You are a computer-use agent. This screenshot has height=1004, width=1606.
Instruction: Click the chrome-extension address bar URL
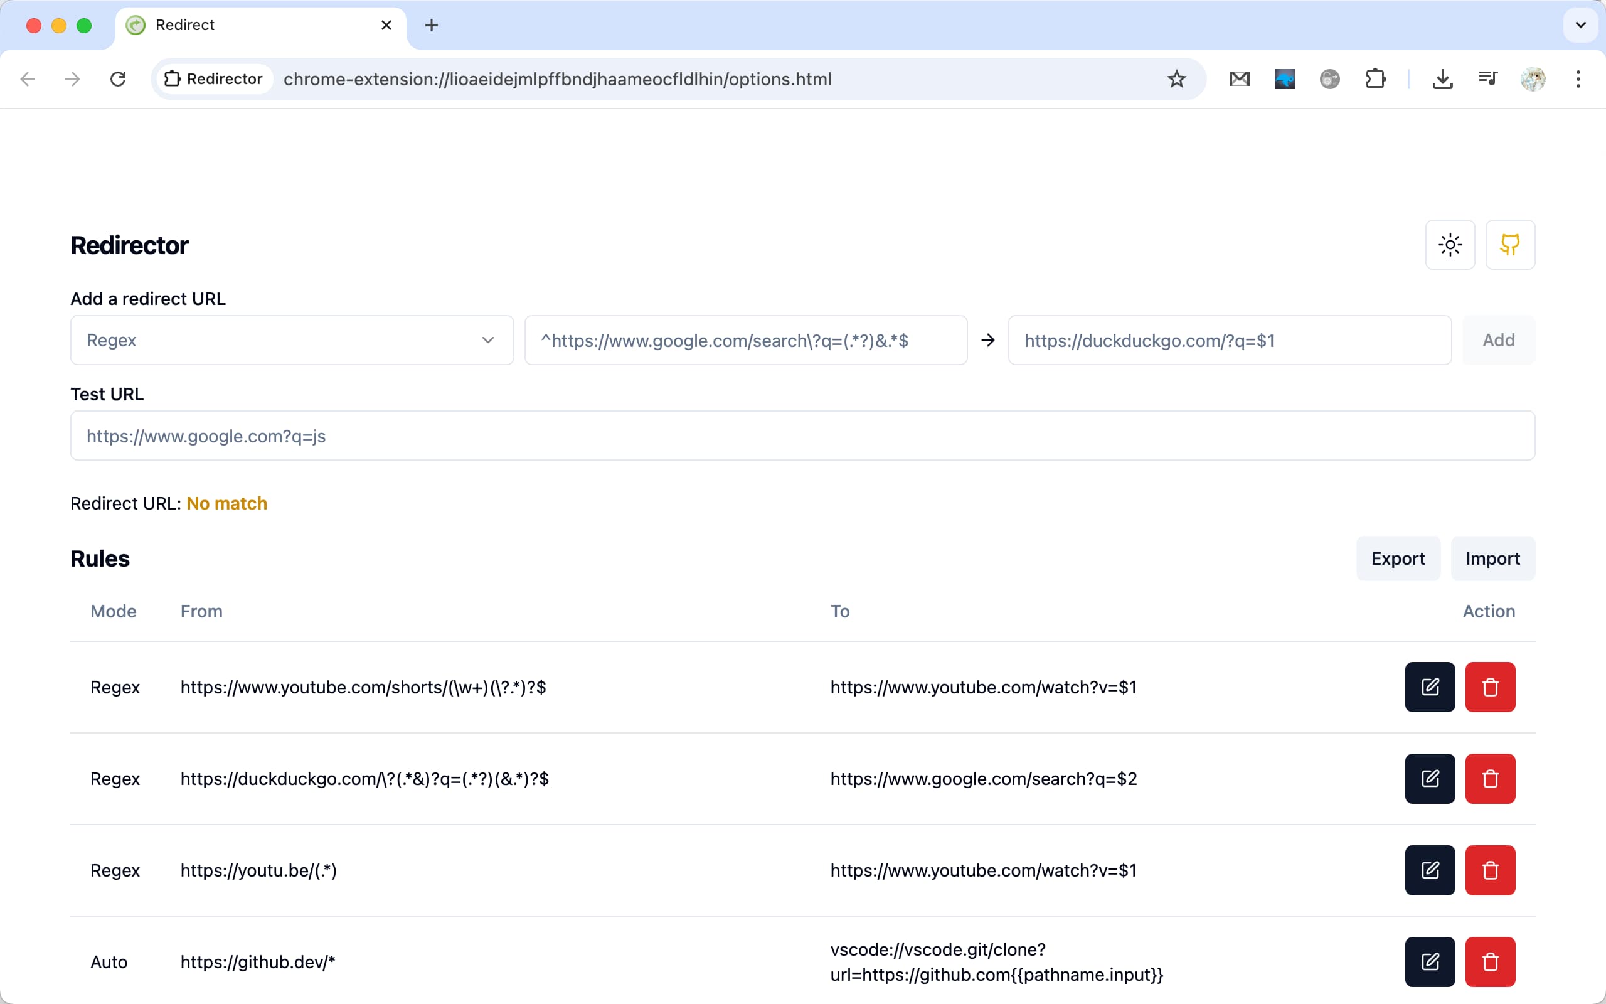tap(557, 79)
